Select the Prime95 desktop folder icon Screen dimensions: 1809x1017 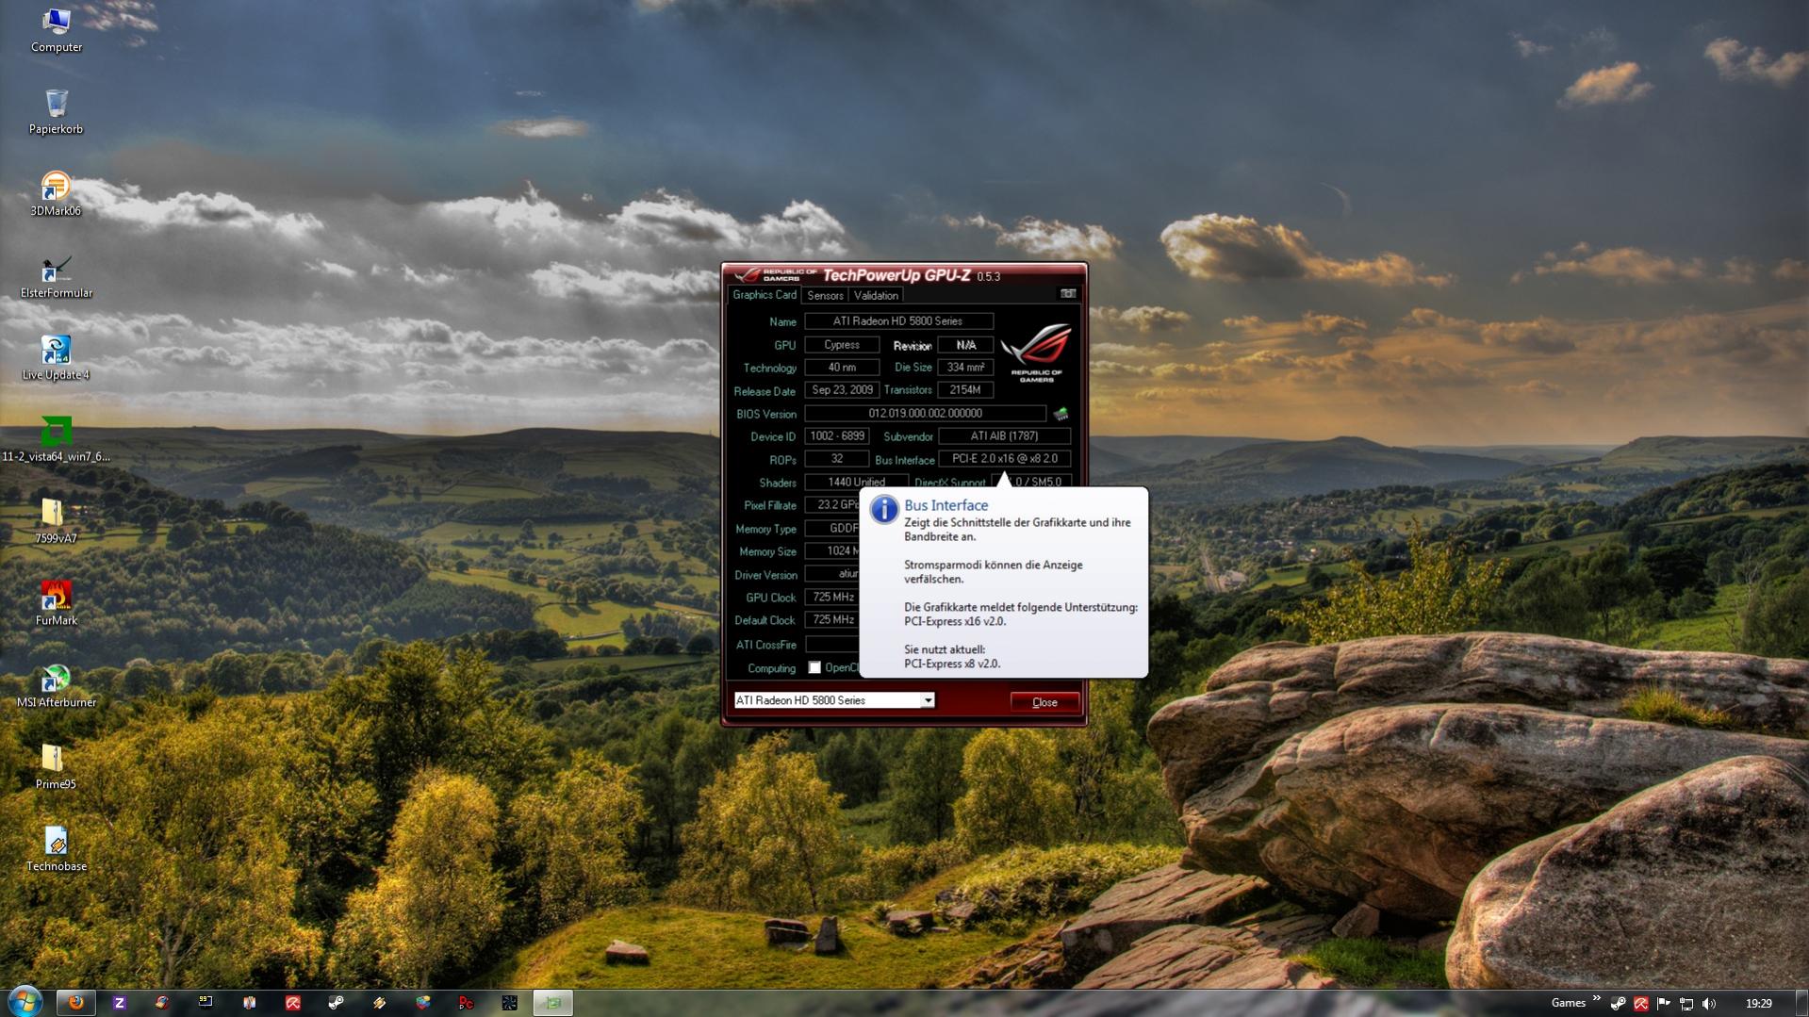56,767
